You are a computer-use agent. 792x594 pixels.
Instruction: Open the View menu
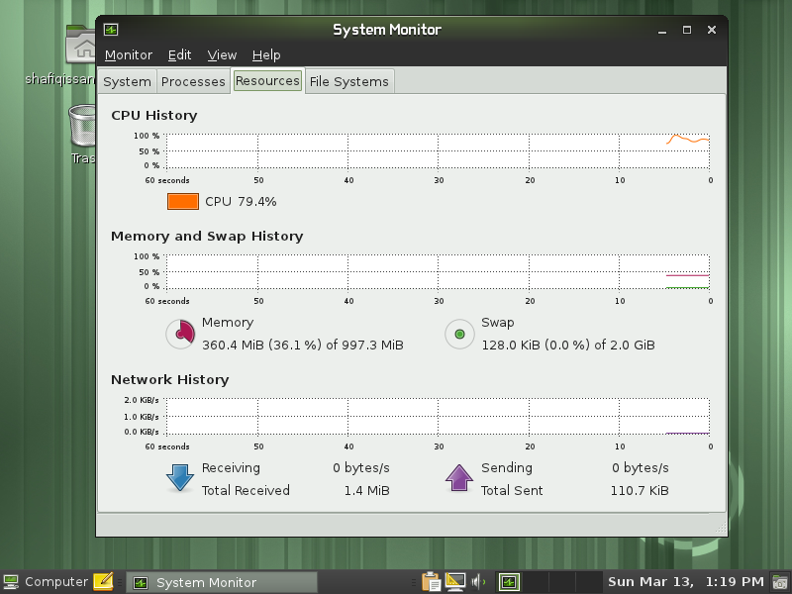(222, 55)
